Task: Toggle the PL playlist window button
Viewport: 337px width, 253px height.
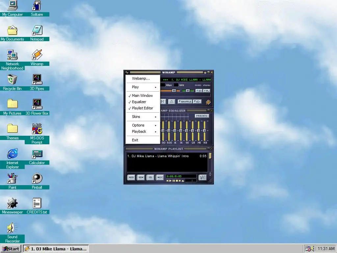Action: click(x=207, y=91)
